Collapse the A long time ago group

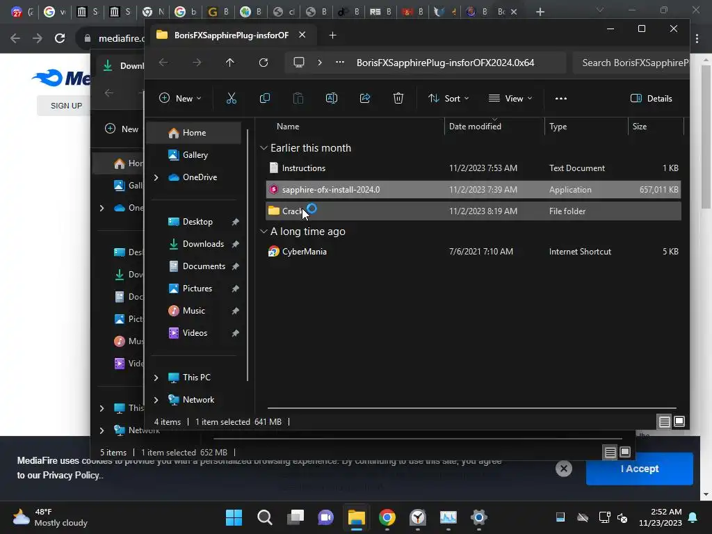point(264,232)
